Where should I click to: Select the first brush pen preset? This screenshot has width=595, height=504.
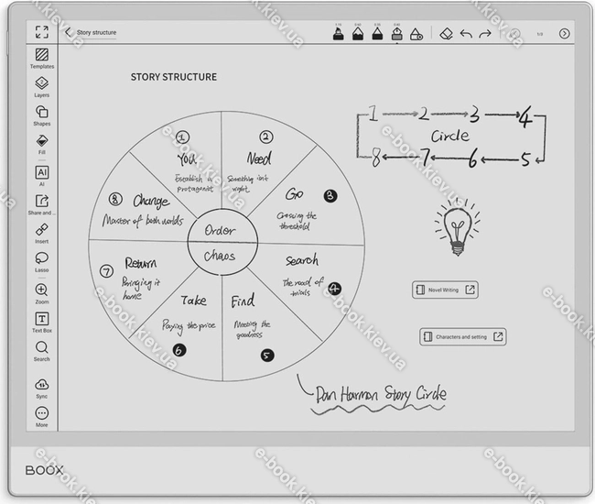[x=338, y=33]
